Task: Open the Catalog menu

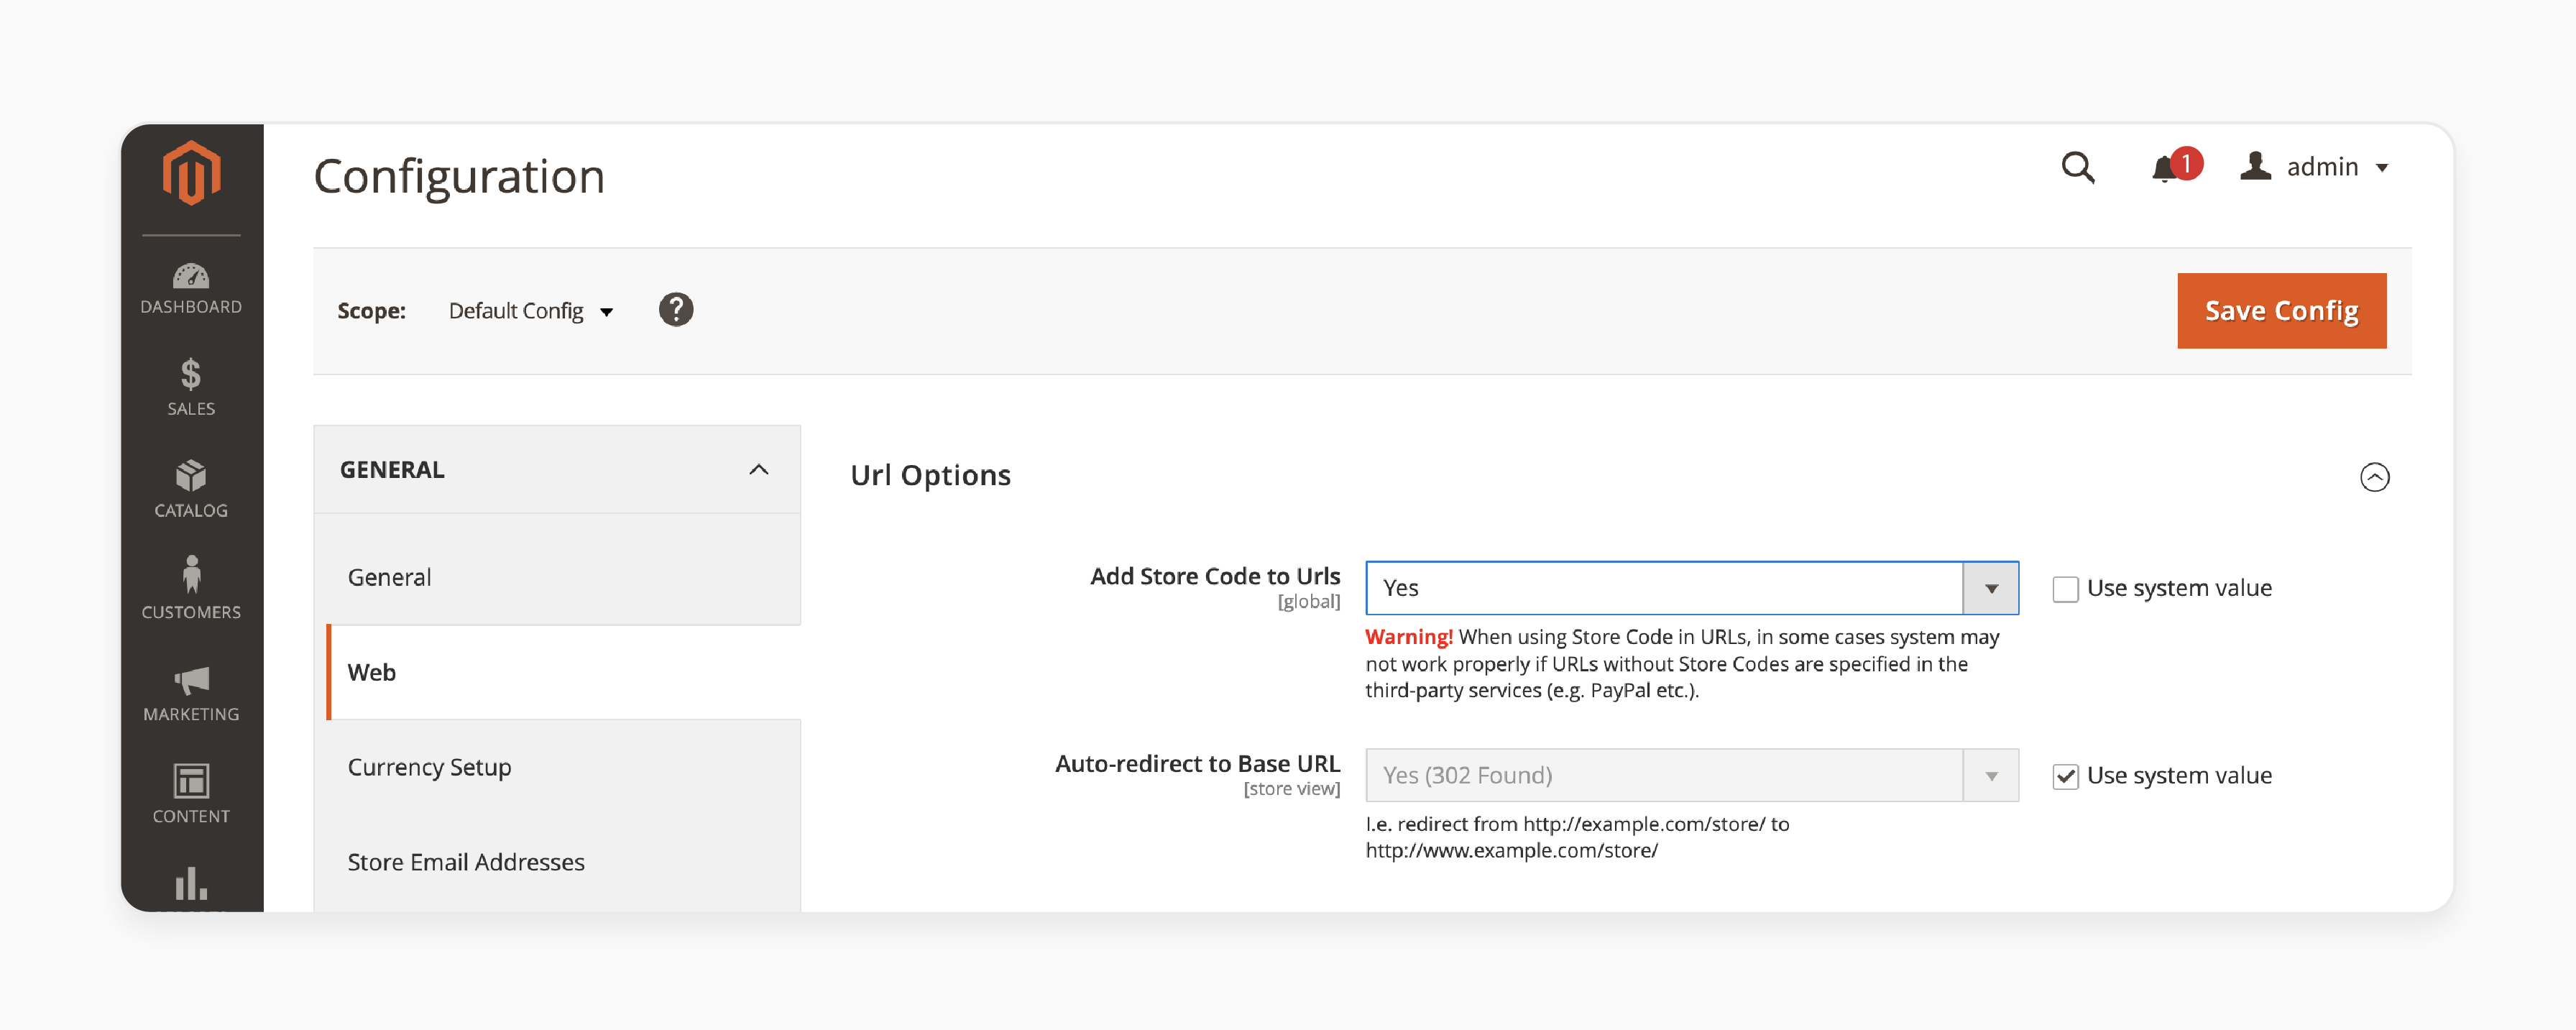Action: pos(191,489)
